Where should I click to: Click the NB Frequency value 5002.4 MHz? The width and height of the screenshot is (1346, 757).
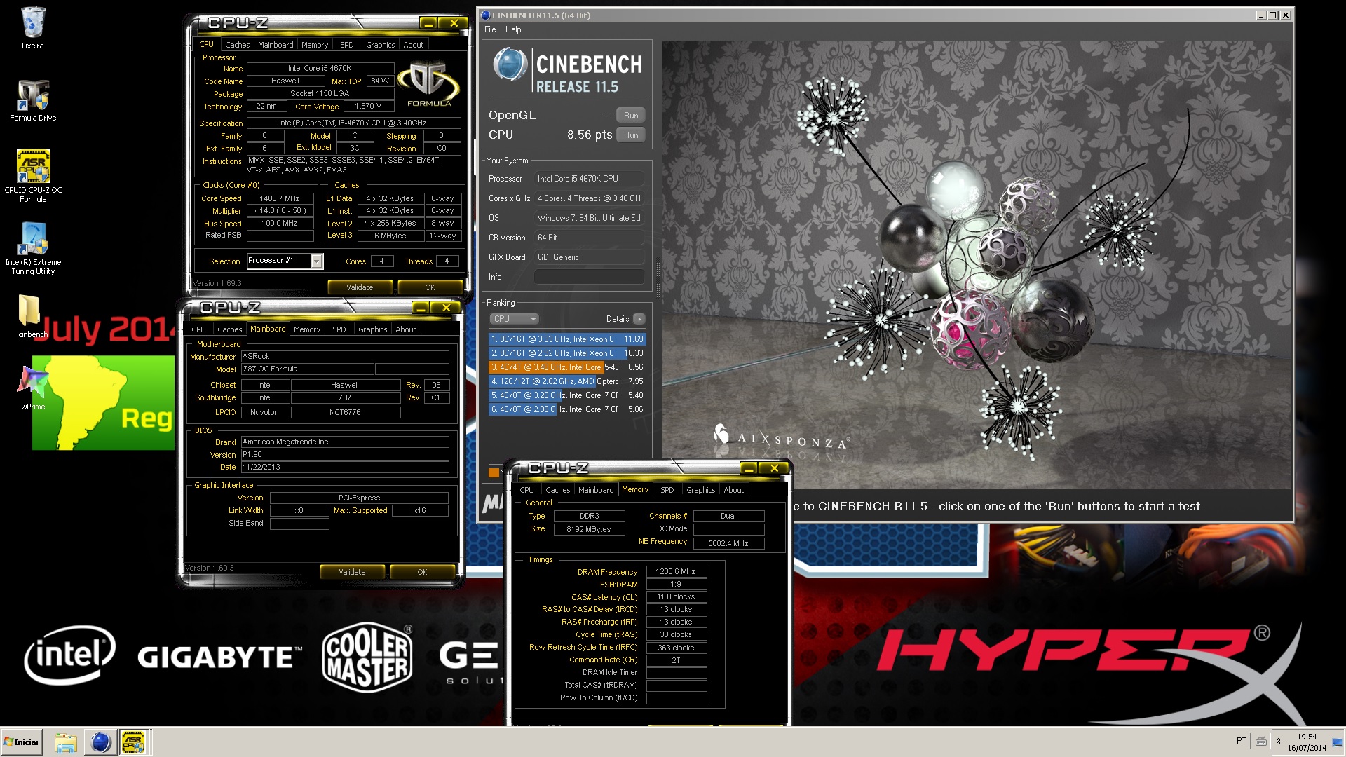pos(728,543)
